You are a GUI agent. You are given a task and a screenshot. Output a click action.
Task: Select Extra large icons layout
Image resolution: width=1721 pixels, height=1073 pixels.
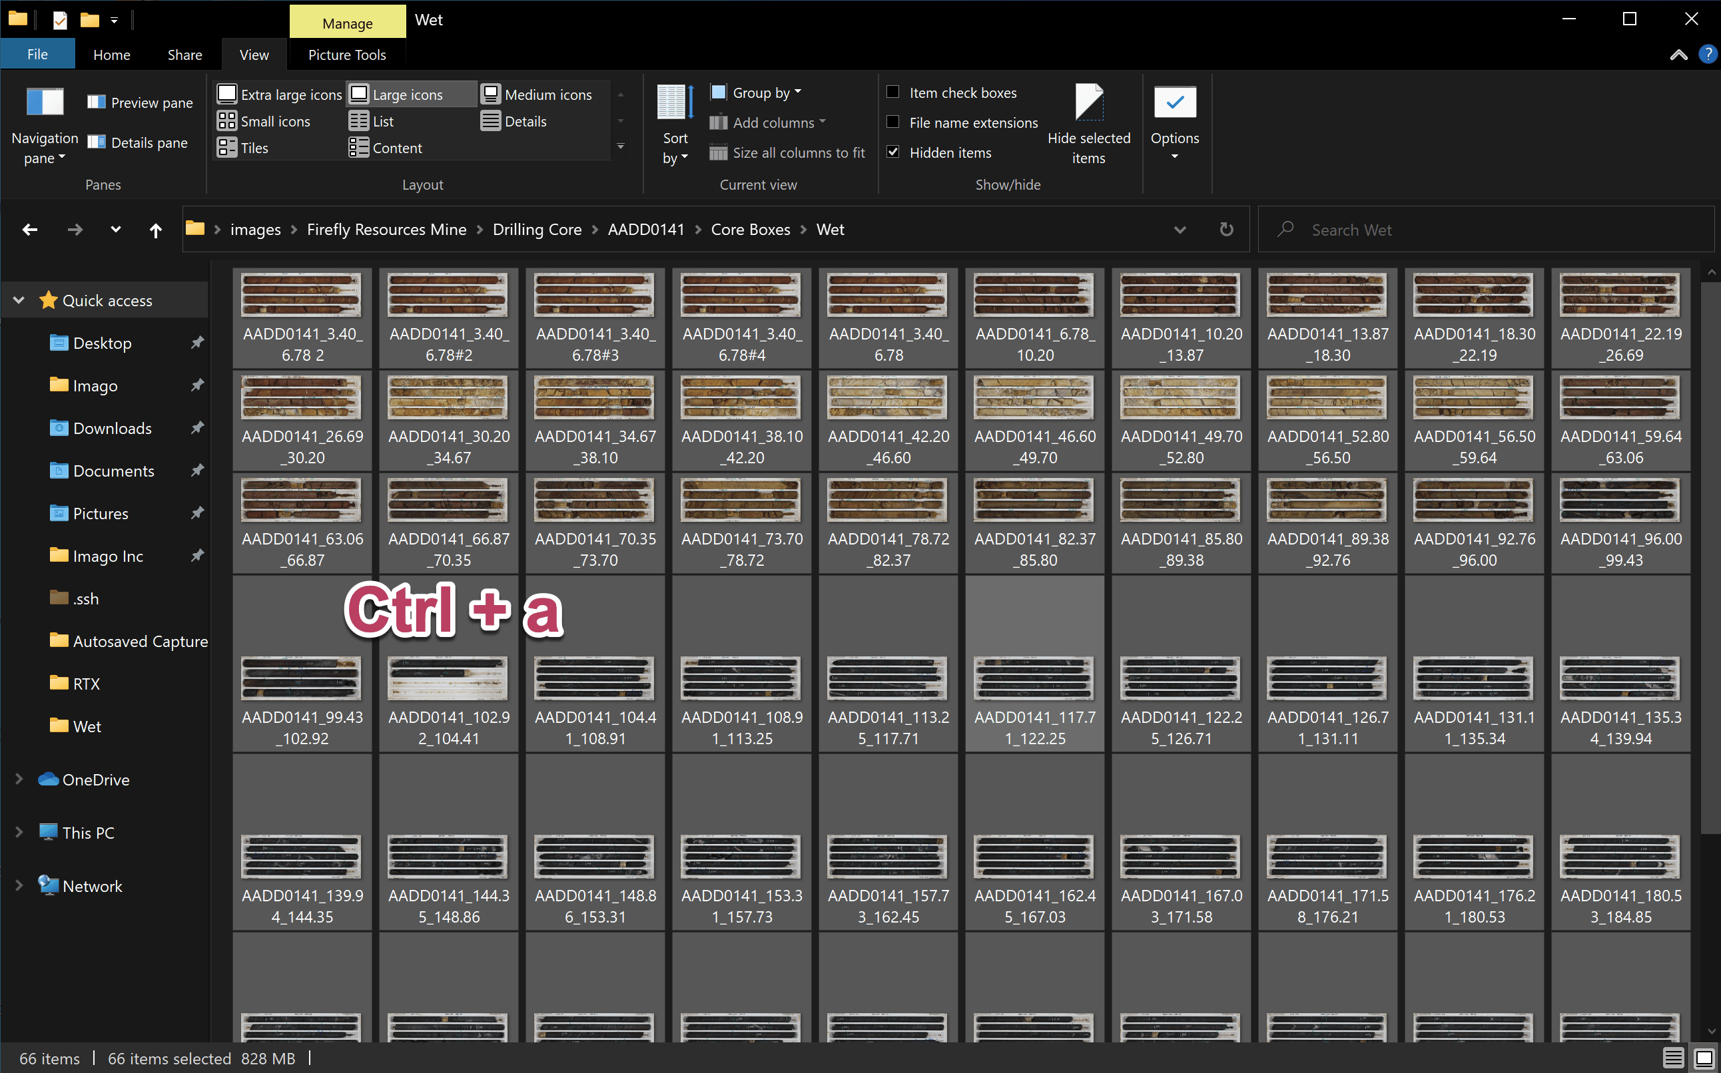point(279,95)
